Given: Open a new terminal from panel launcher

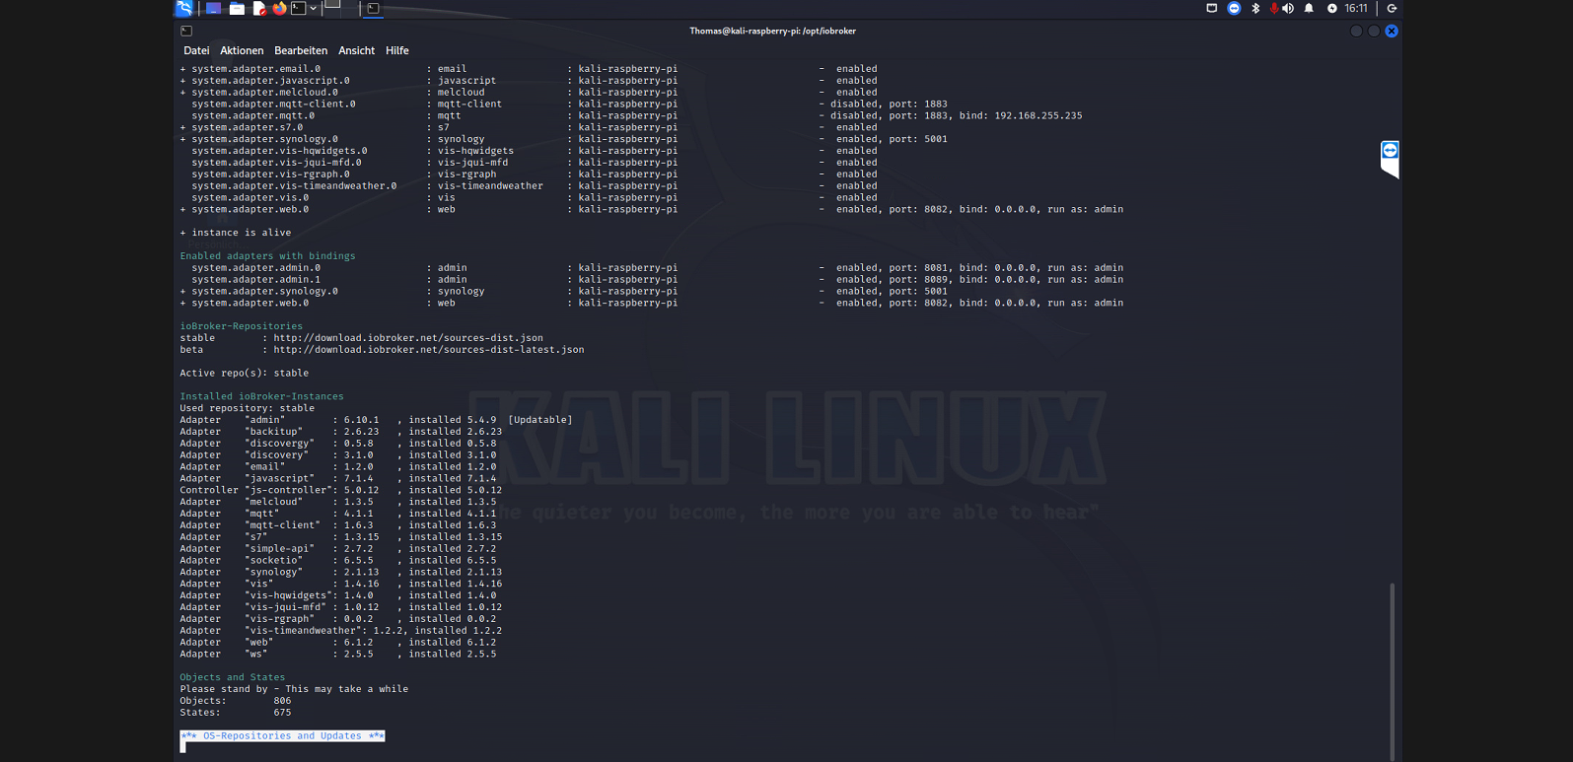Looking at the screenshot, I should (x=298, y=9).
